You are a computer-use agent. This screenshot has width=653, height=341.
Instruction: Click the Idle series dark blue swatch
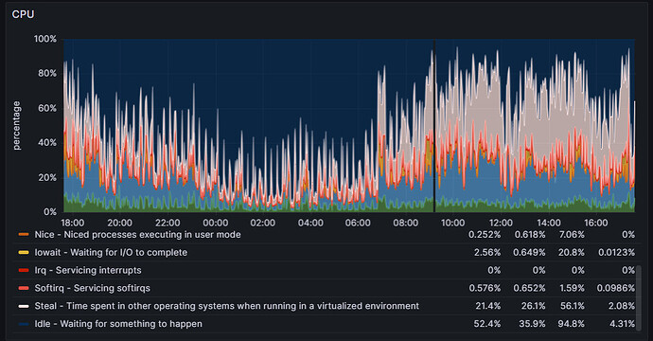coord(24,324)
